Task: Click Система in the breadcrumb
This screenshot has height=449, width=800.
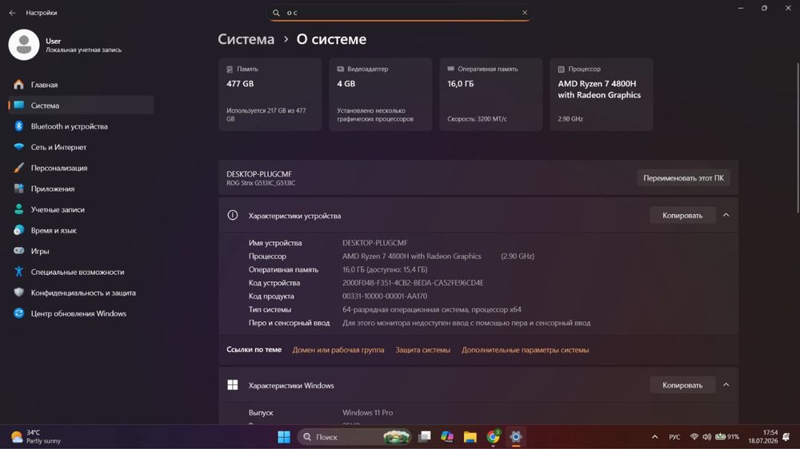Action: coord(246,39)
